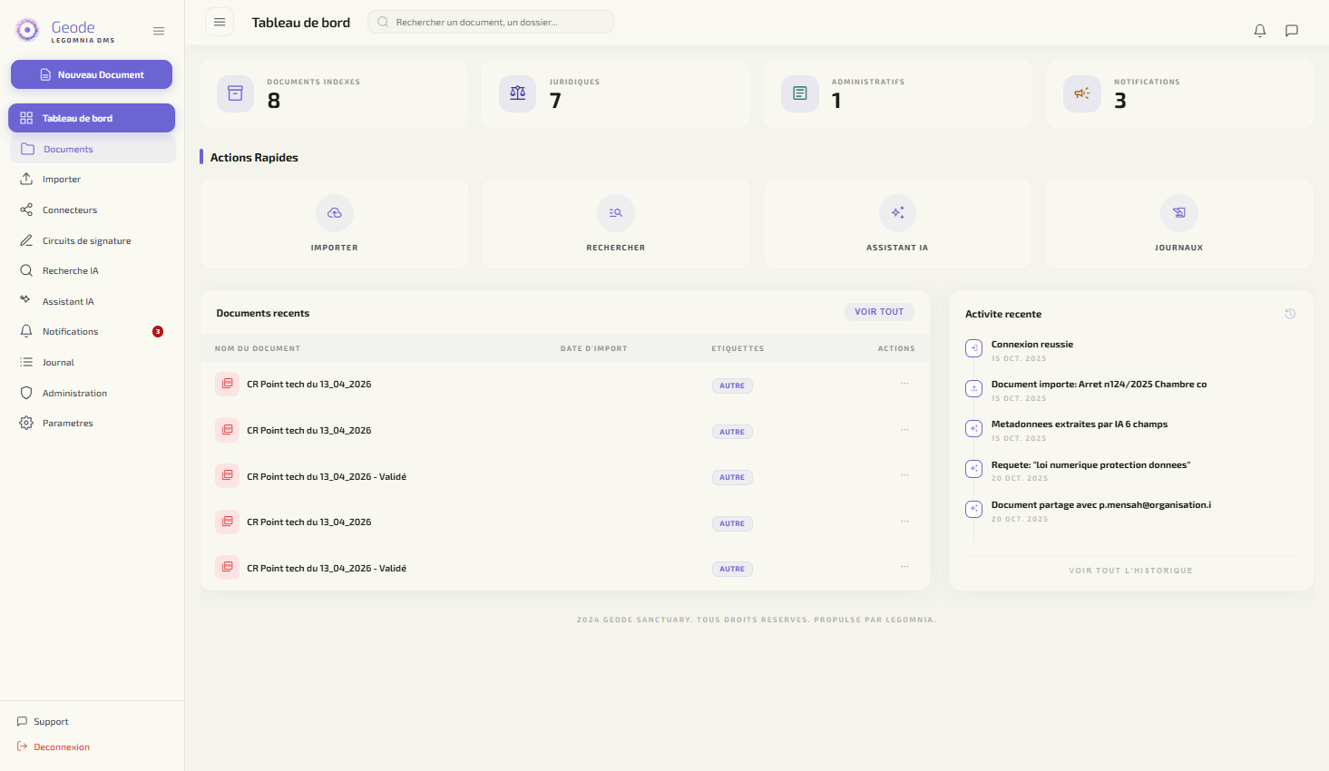Screen dimensions: 1329x771
Task: Click 'Metadonnees extraites par IA 6 champs' entry
Action: point(1080,424)
